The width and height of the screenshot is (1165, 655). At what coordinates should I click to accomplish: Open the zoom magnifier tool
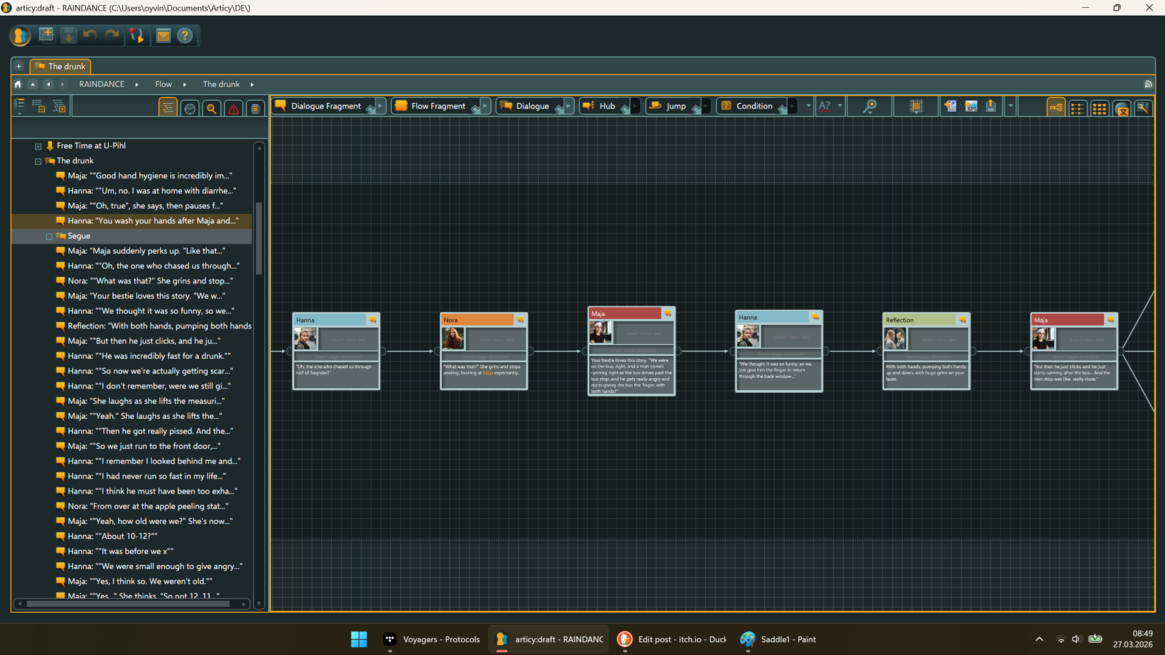870,106
